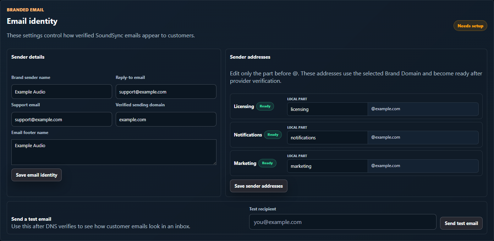Edit the Reply-to email field
The height and width of the screenshot is (241, 494).
(x=166, y=92)
